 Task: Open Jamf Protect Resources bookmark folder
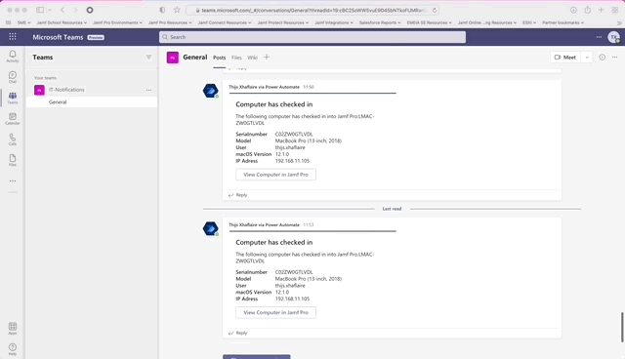(x=283, y=22)
